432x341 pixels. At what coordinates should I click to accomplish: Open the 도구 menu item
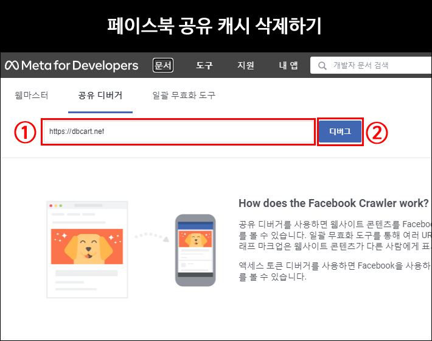pyautogui.click(x=204, y=65)
